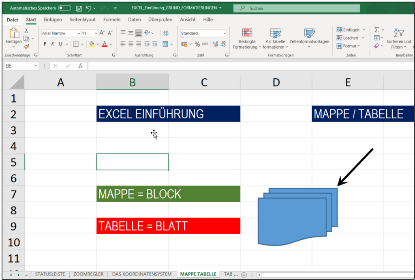Viewport: 415px width, 280px height.
Task: Cut selection with the scissors icon
Action: click(x=26, y=31)
